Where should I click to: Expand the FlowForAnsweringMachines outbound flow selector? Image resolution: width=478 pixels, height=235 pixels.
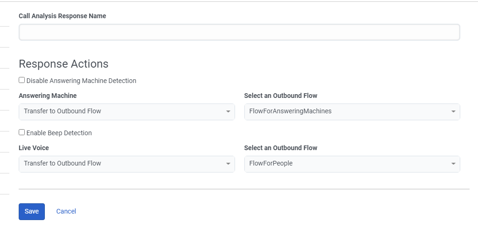[347, 111]
